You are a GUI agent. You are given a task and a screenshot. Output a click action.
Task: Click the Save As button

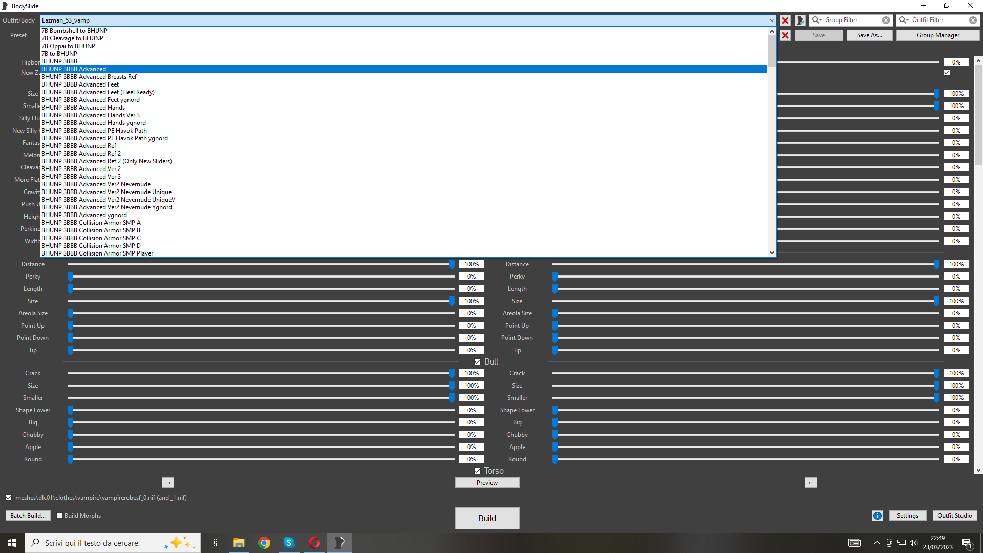pos(869,35)
